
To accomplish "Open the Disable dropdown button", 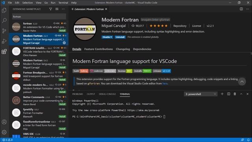I will click(x=107, y=37).
